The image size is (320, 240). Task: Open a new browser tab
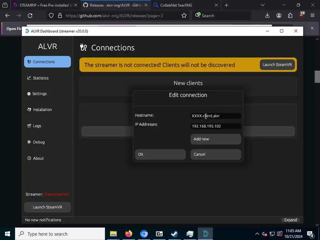(226, 5)
